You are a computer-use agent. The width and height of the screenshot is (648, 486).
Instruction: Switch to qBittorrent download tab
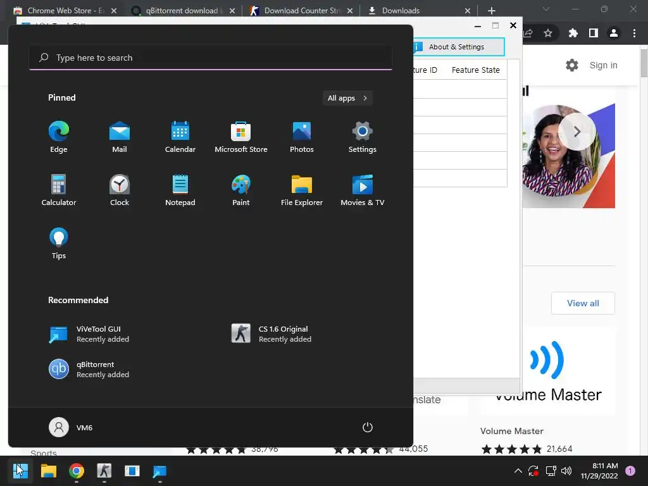[182, 11]
